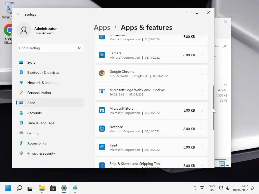Open more options for Snip & Sketch
This screenshot has height=194, width=259.
click(x=202, y=165)
